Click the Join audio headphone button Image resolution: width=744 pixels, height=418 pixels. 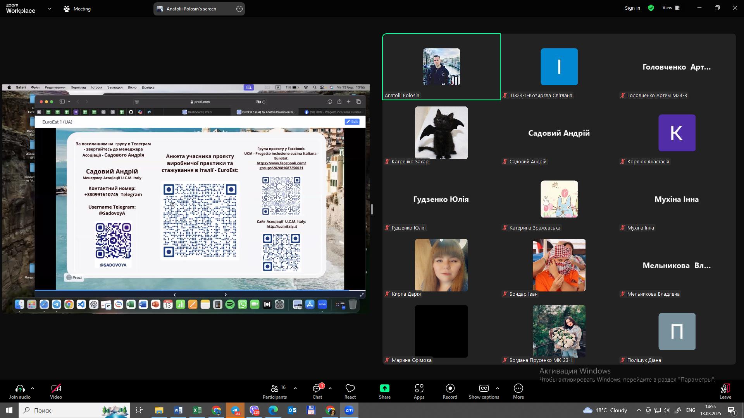20,392
